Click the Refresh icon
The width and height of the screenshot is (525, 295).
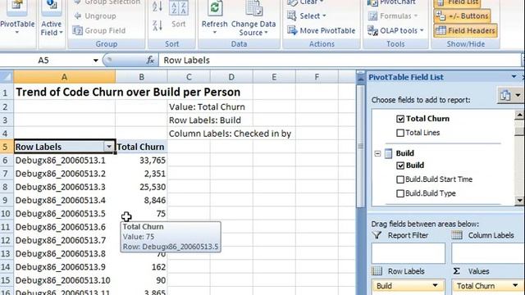click(x=215, y=8)
